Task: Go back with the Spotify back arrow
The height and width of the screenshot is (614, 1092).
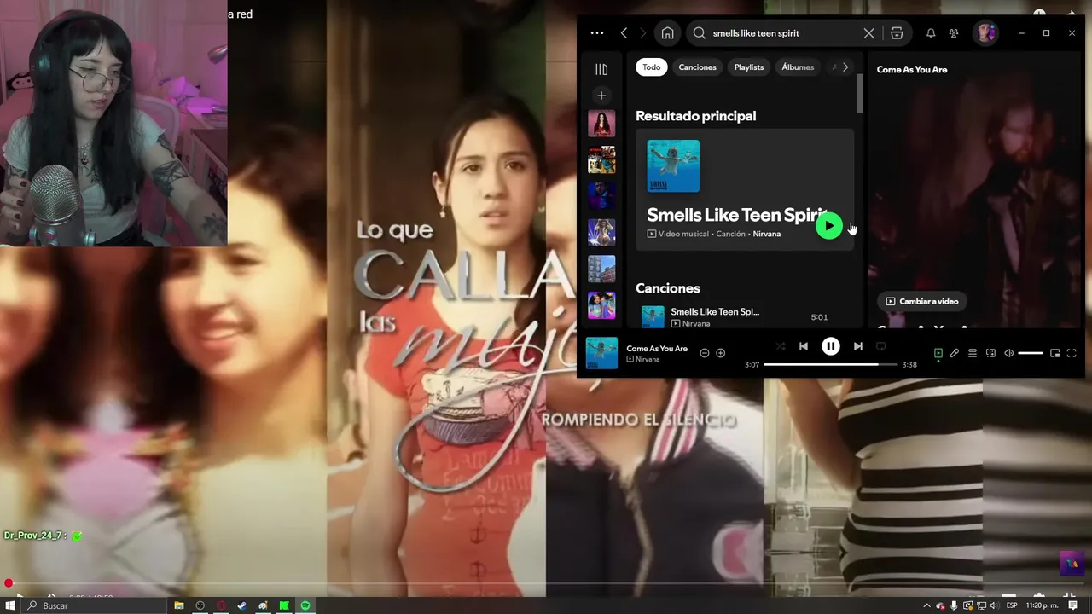Action: tap(624, 33)
